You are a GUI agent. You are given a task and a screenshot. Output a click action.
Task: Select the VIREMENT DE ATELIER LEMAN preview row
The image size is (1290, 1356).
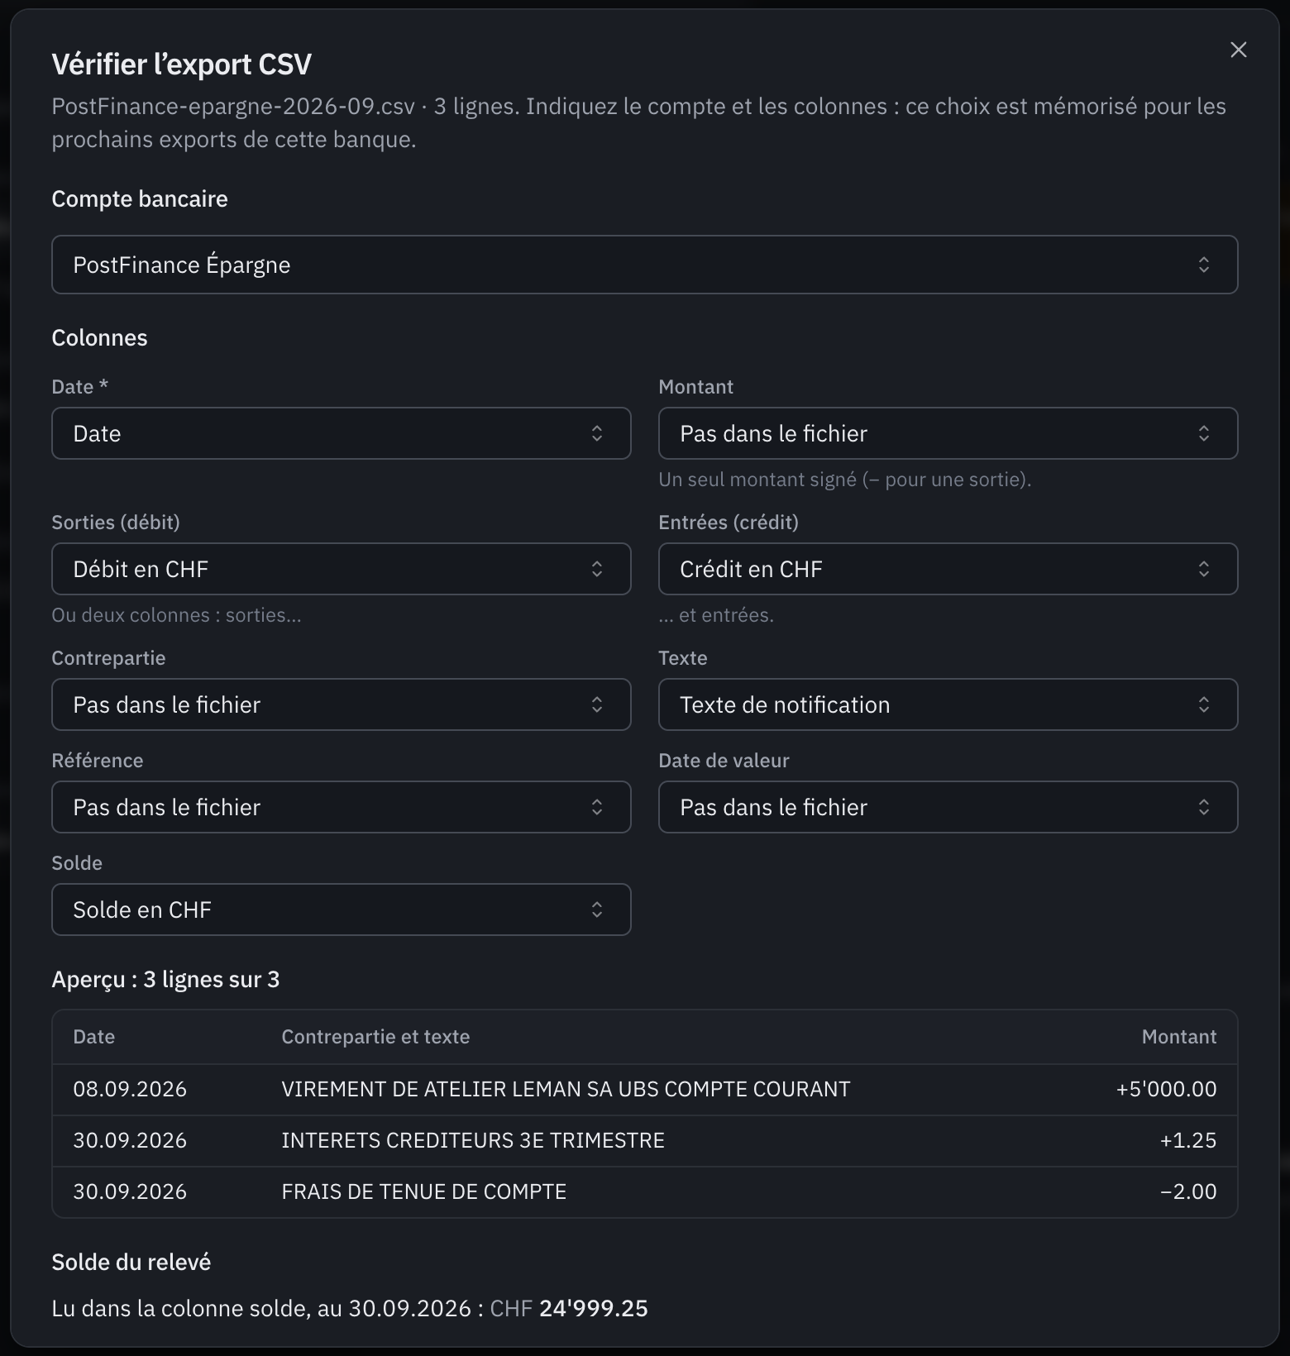644,1089
